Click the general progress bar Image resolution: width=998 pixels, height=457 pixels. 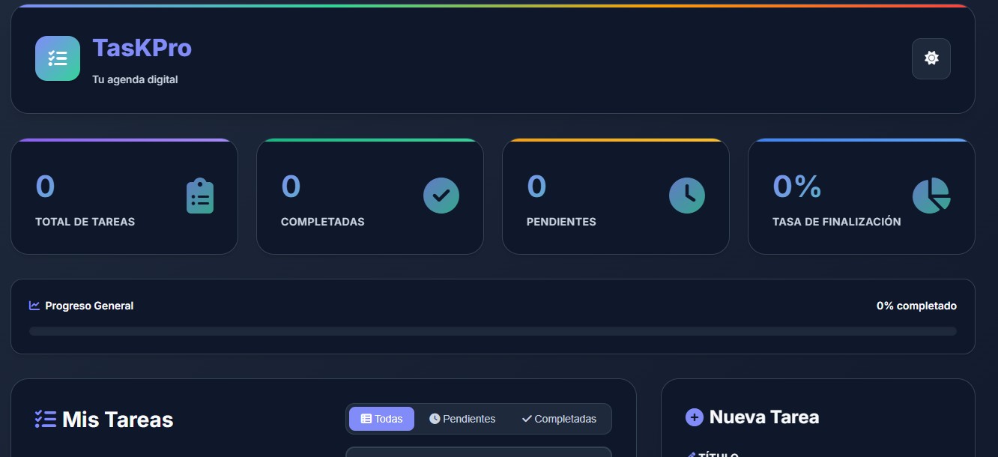coord(492,331)
